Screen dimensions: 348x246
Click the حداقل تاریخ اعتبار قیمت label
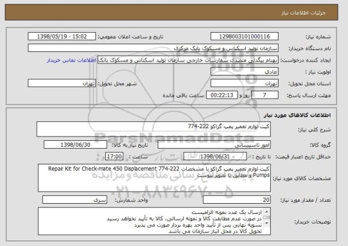[303, 157]
